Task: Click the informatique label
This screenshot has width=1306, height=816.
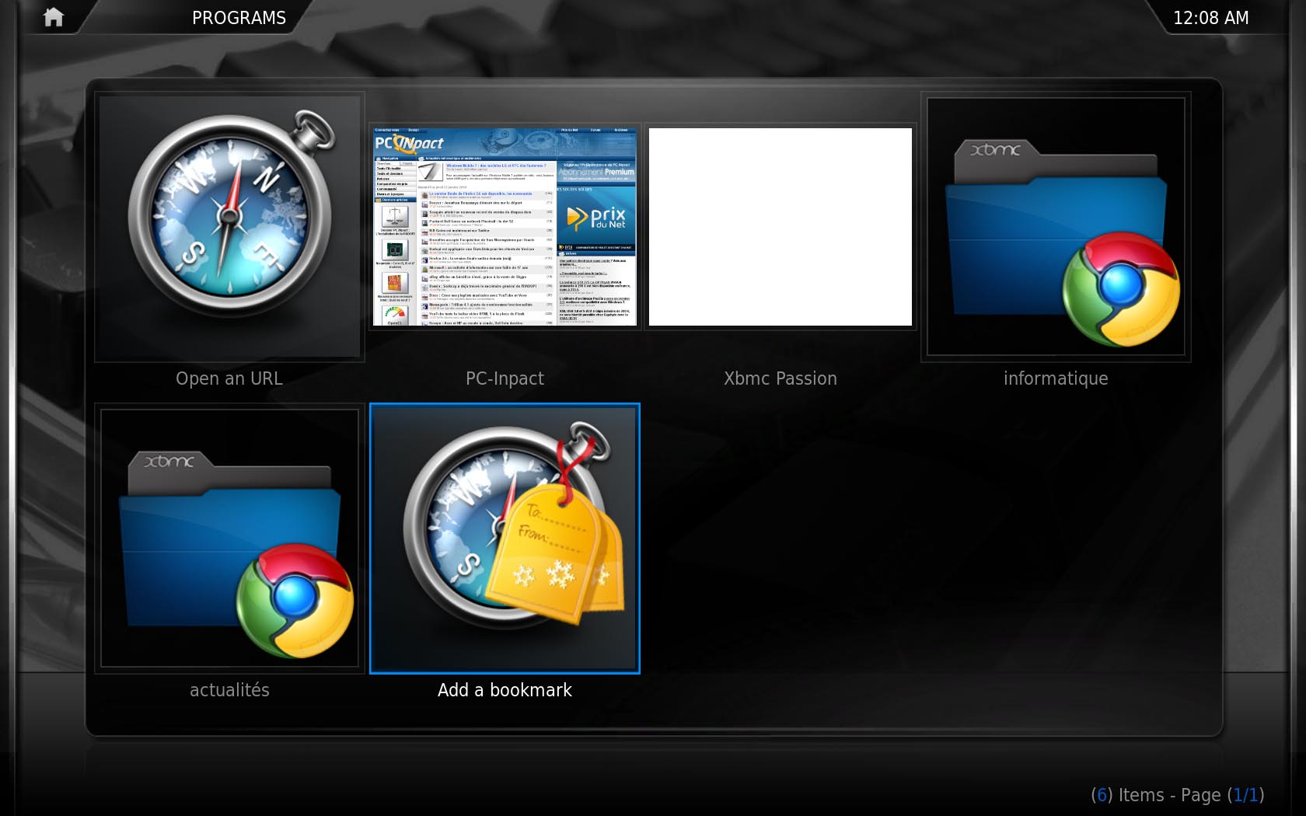Action: click(1055, 378)
